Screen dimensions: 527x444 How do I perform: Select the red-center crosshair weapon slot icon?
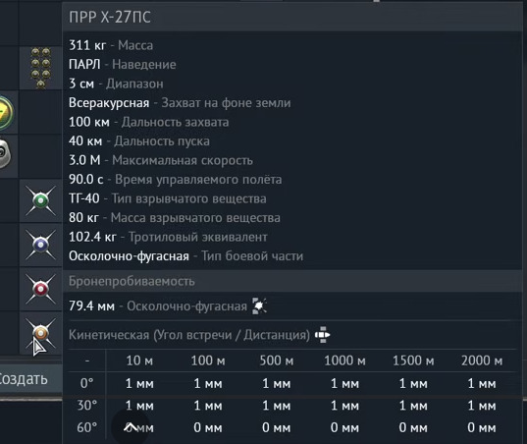[40, 289]
